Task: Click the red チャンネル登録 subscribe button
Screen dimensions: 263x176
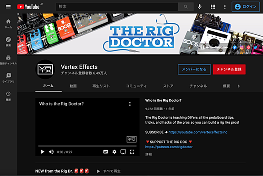Action: (x=229, y=69)
